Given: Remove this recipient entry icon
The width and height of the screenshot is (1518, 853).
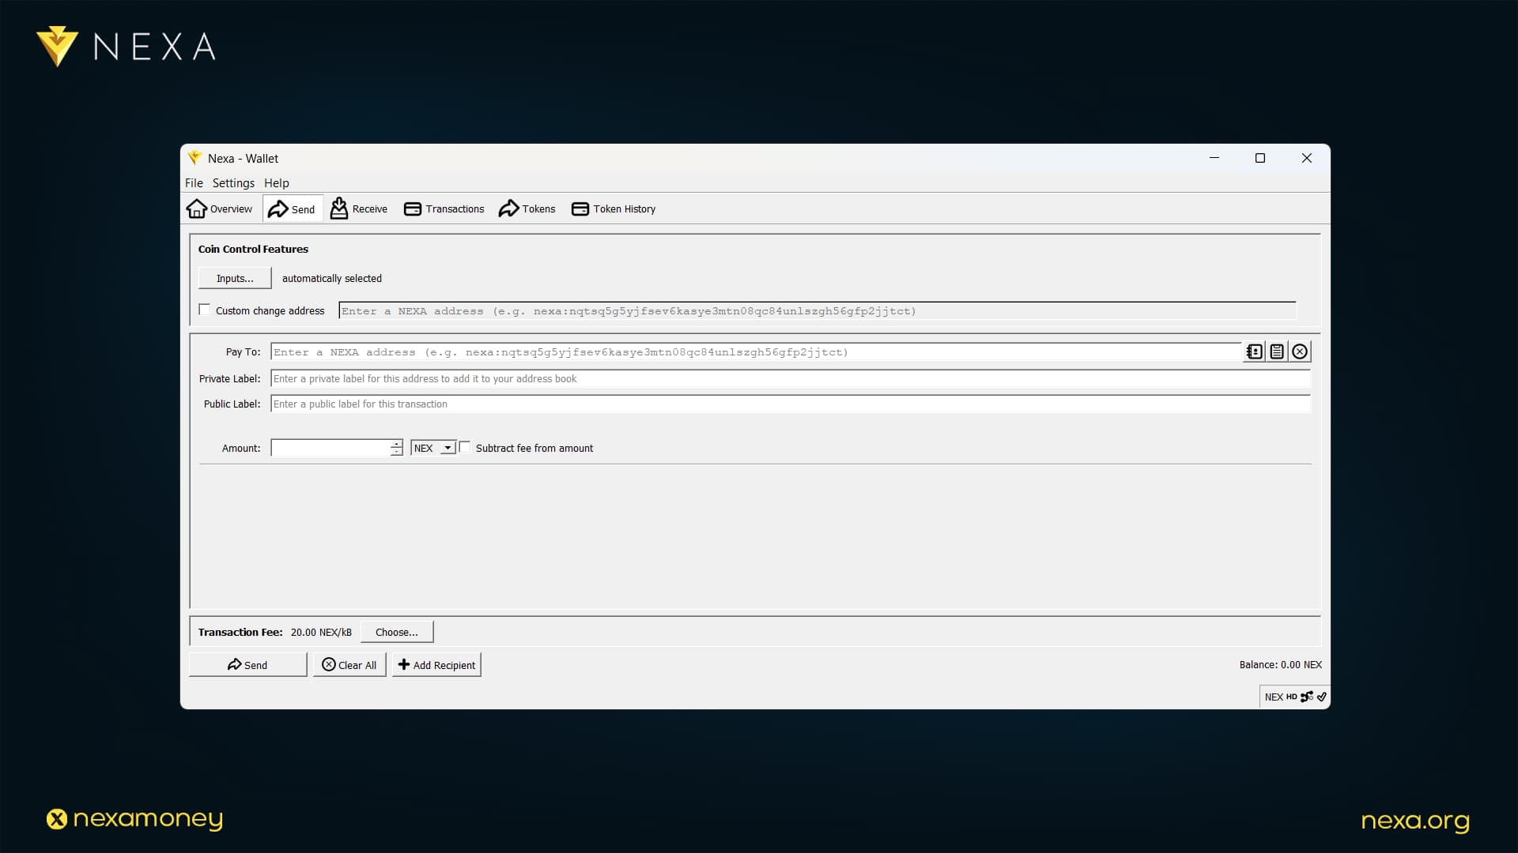Looking at the screenshot, I should (1300, 351).
